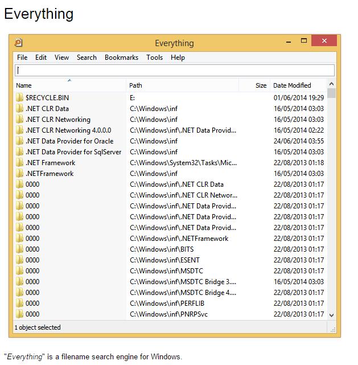Click the .NET CLR Networking 4.0.0.0 folder icon
The width and height of the screenshot is (358, 365).
point(19,130)
